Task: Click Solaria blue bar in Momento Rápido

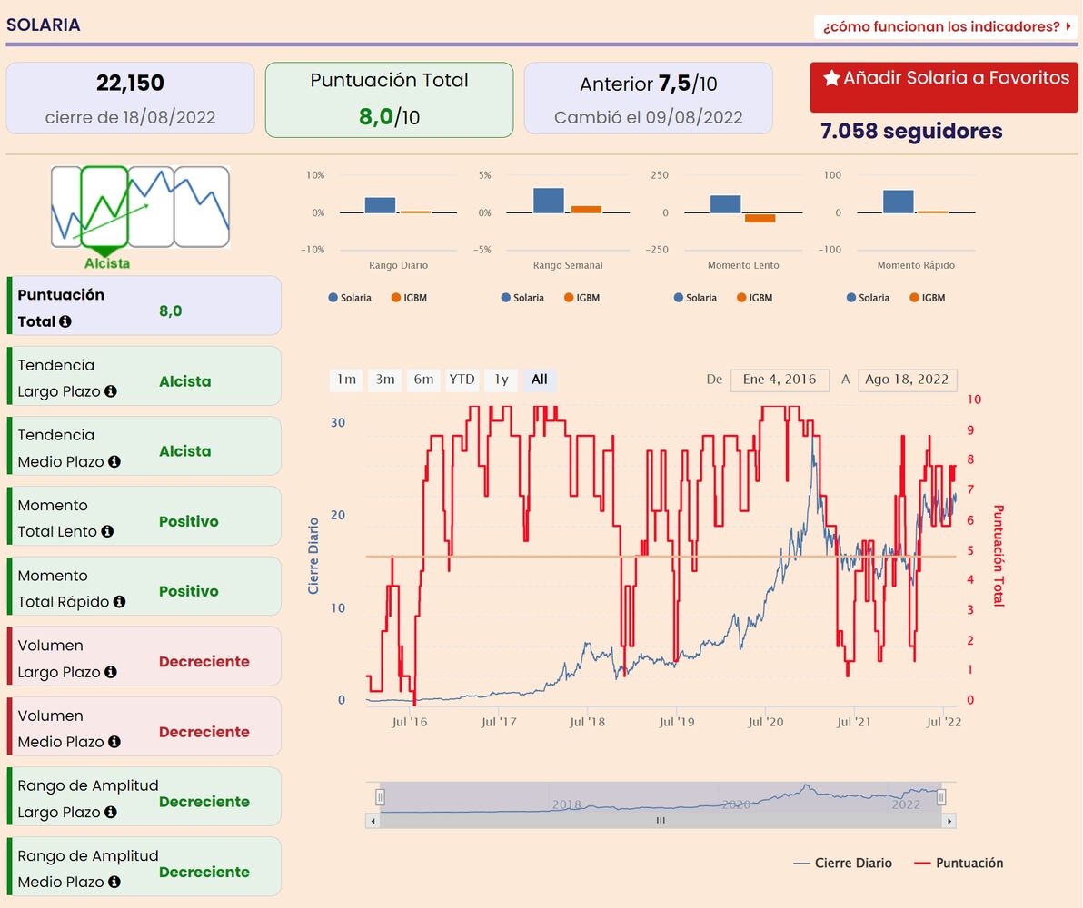Action: (898, 201)
